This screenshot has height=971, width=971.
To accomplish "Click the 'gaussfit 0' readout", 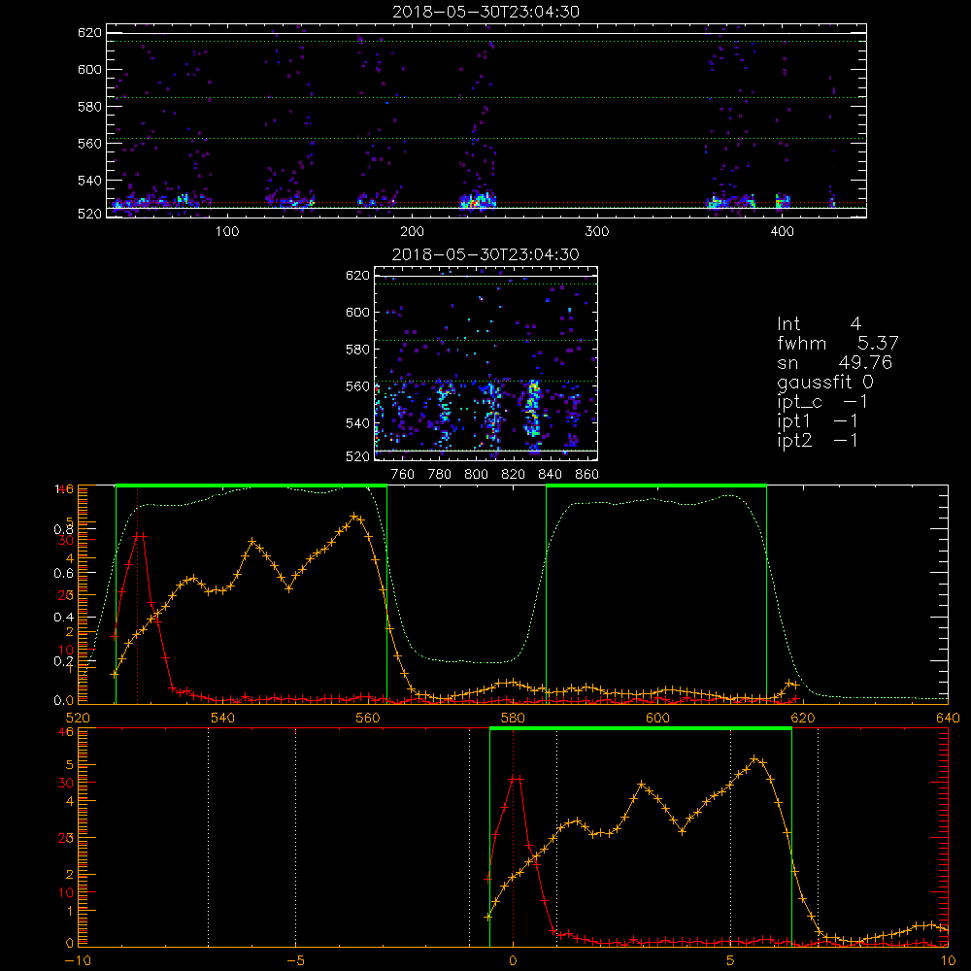I will click(x=824, y=382).
